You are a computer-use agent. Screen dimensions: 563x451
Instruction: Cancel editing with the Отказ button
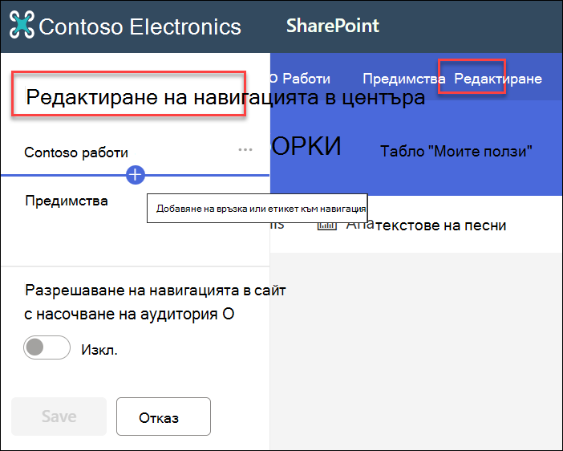[x=164, y=416]
